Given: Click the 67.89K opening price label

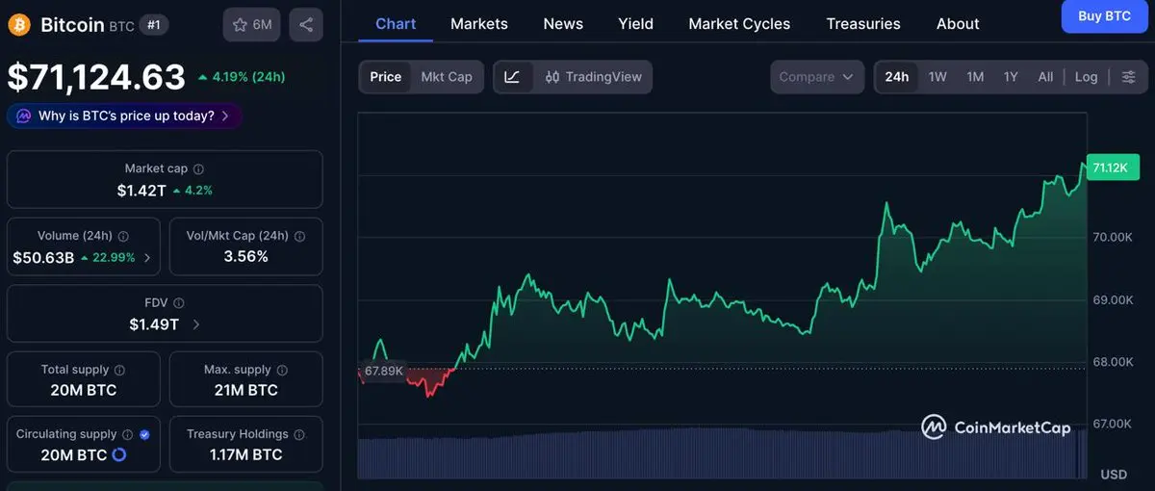Looking at the screenshot, I should coord(383,371).
